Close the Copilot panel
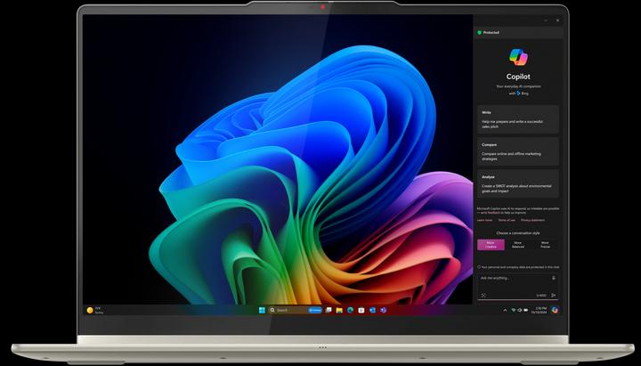Image resolution: width=641 pixels, height=366 pixels. (x=557, y=20)
